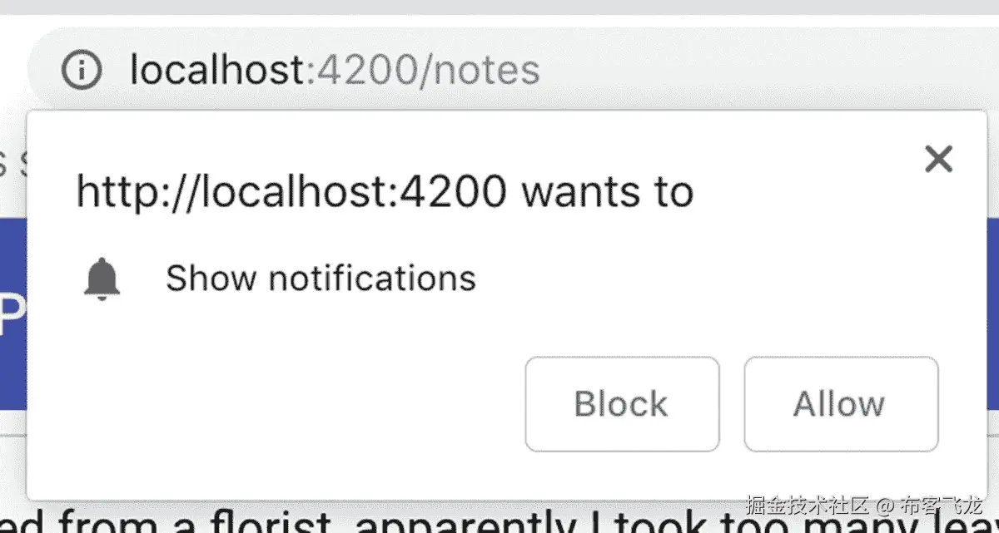The image size is (999, 533).
Task: Allow notifications for localhost:4200
Action: (x=841, y=404)
